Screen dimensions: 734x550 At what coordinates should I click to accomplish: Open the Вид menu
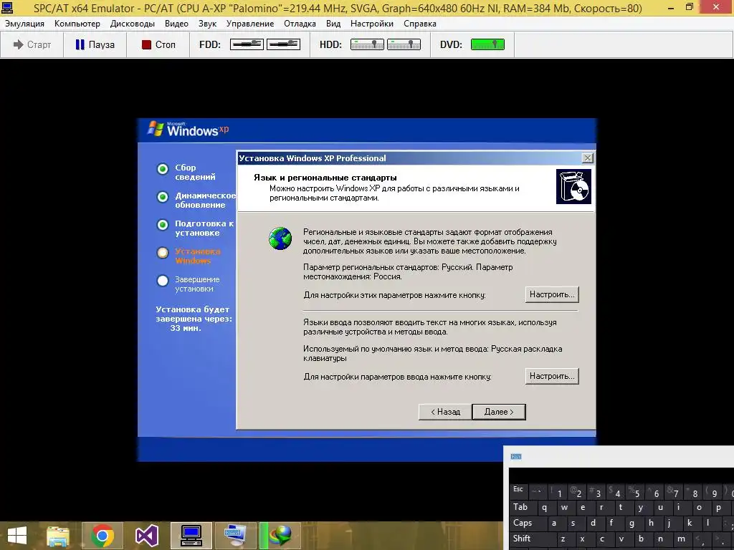tap(333, 24)
